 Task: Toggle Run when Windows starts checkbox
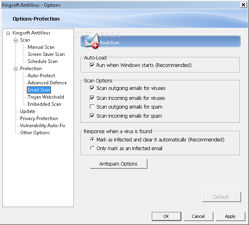click(x=92, y=65)
